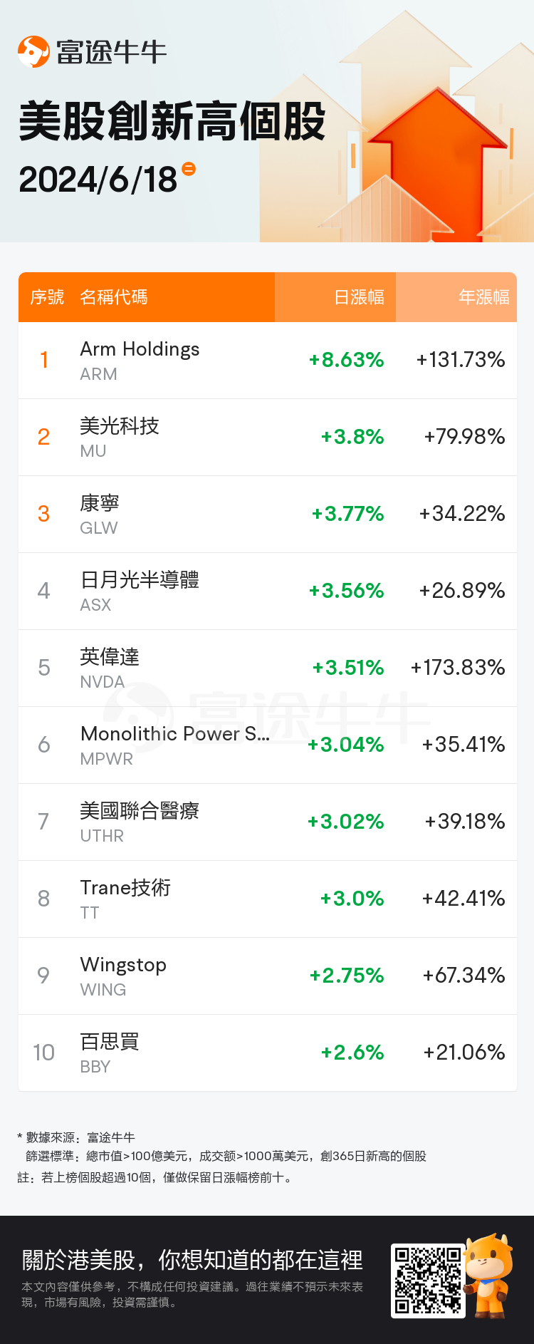
Task: Click the 富途牛牛 brand name text
Action: click(111, 52)
